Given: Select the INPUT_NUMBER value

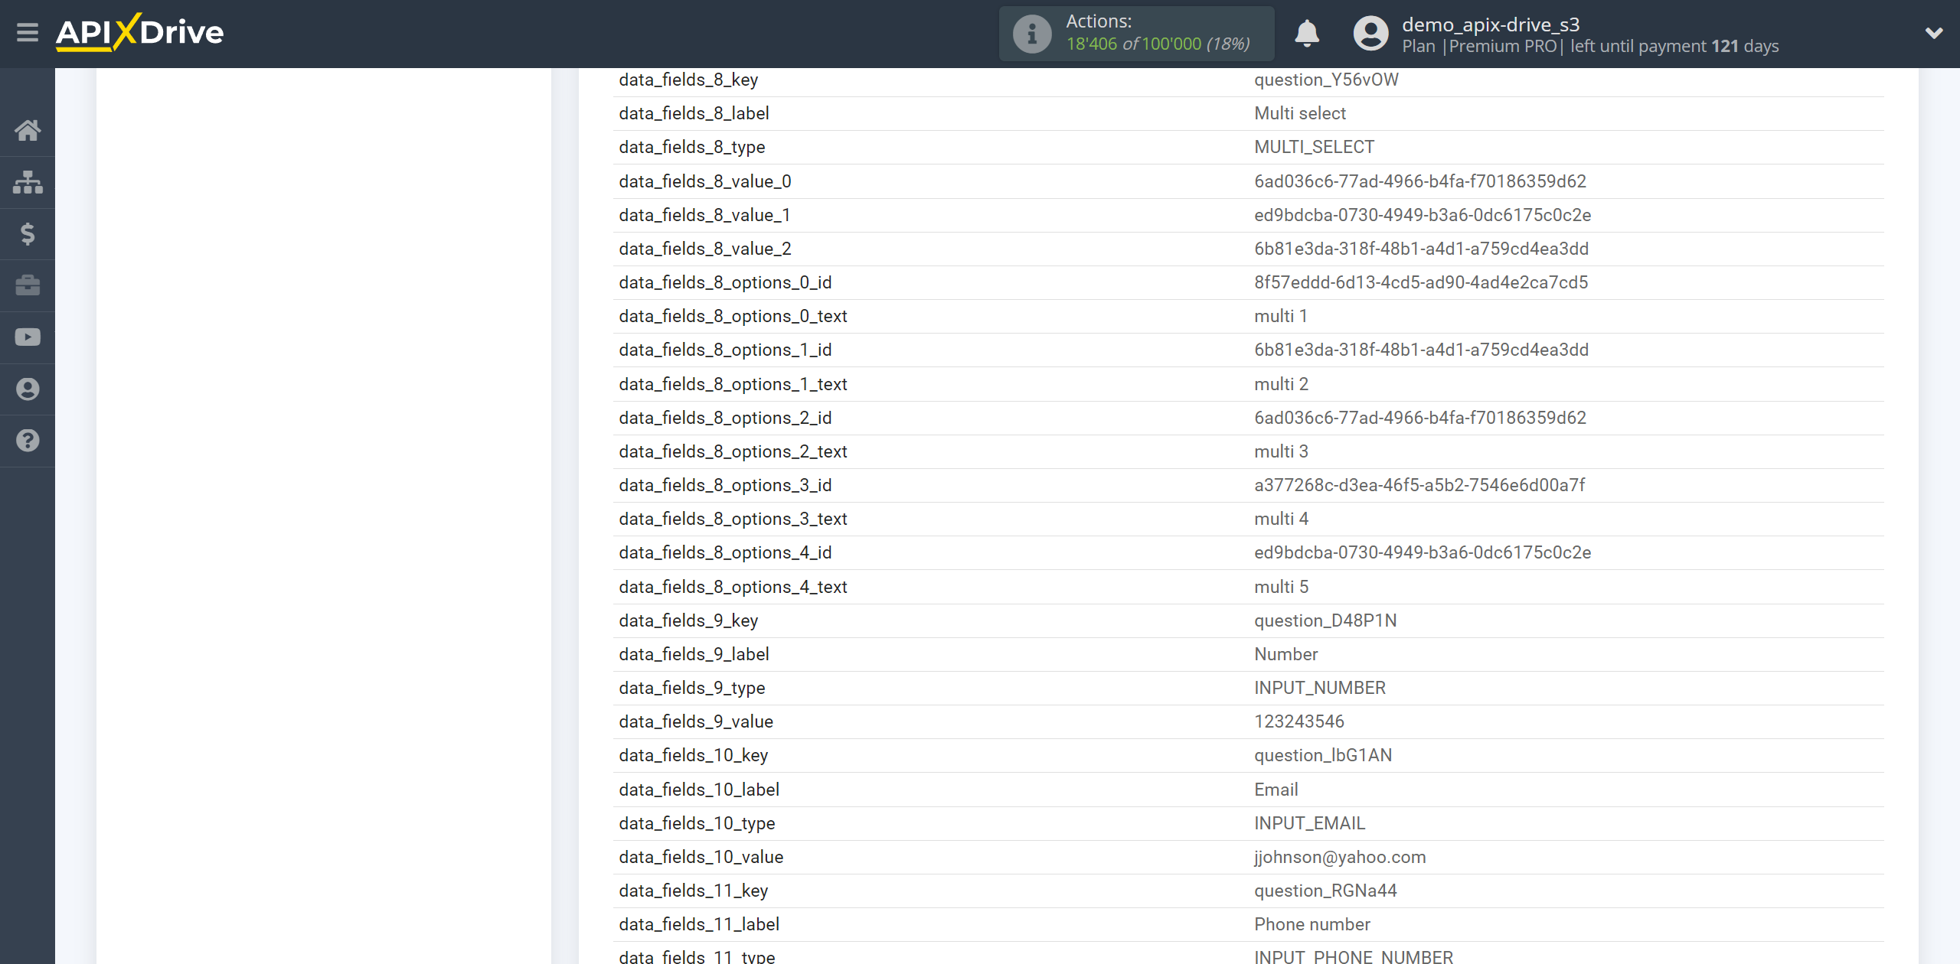Looking at the screenshot, I should click(x=1320, y=688).
